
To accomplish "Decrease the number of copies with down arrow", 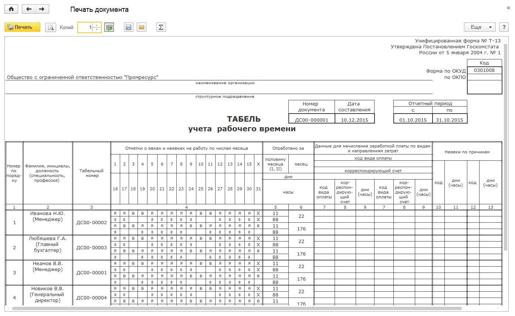I will click(96, 29).
